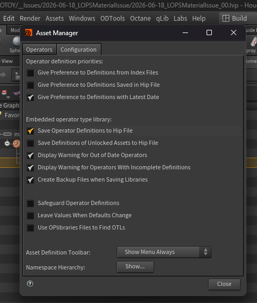Toggle Display Warning for Out of Date Operators
The width and height of the screenshot is (257, 303).
[30, 155]
